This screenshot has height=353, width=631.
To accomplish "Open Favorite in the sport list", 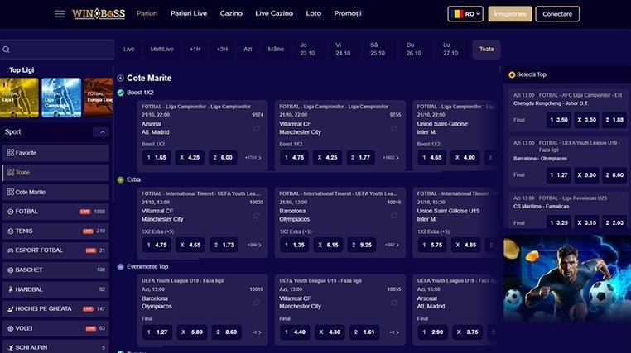I will 55,153.
